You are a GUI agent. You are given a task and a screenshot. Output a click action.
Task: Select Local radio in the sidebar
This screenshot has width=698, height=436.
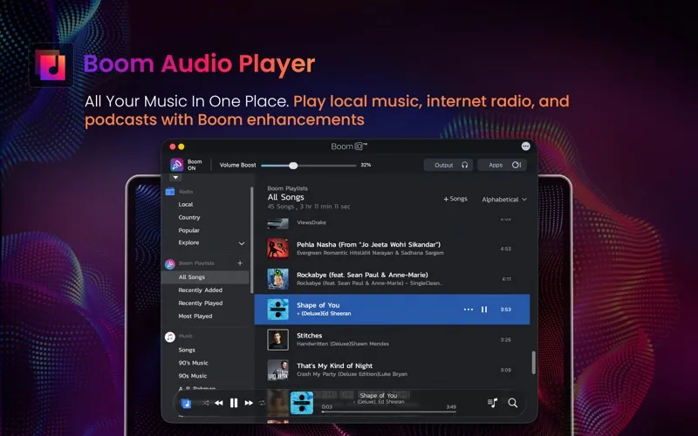click(186, 205)
